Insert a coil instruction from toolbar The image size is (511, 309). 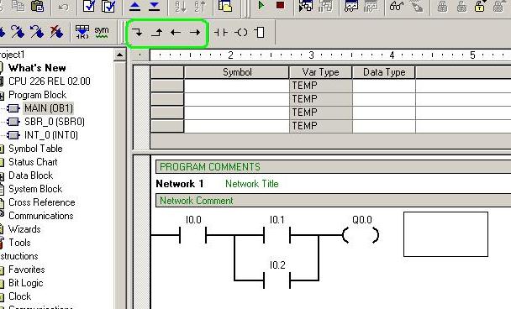pos(241,32)
